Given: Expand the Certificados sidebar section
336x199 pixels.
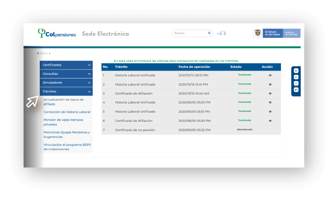Looking at the screenshot, I should tap(66, 65).
